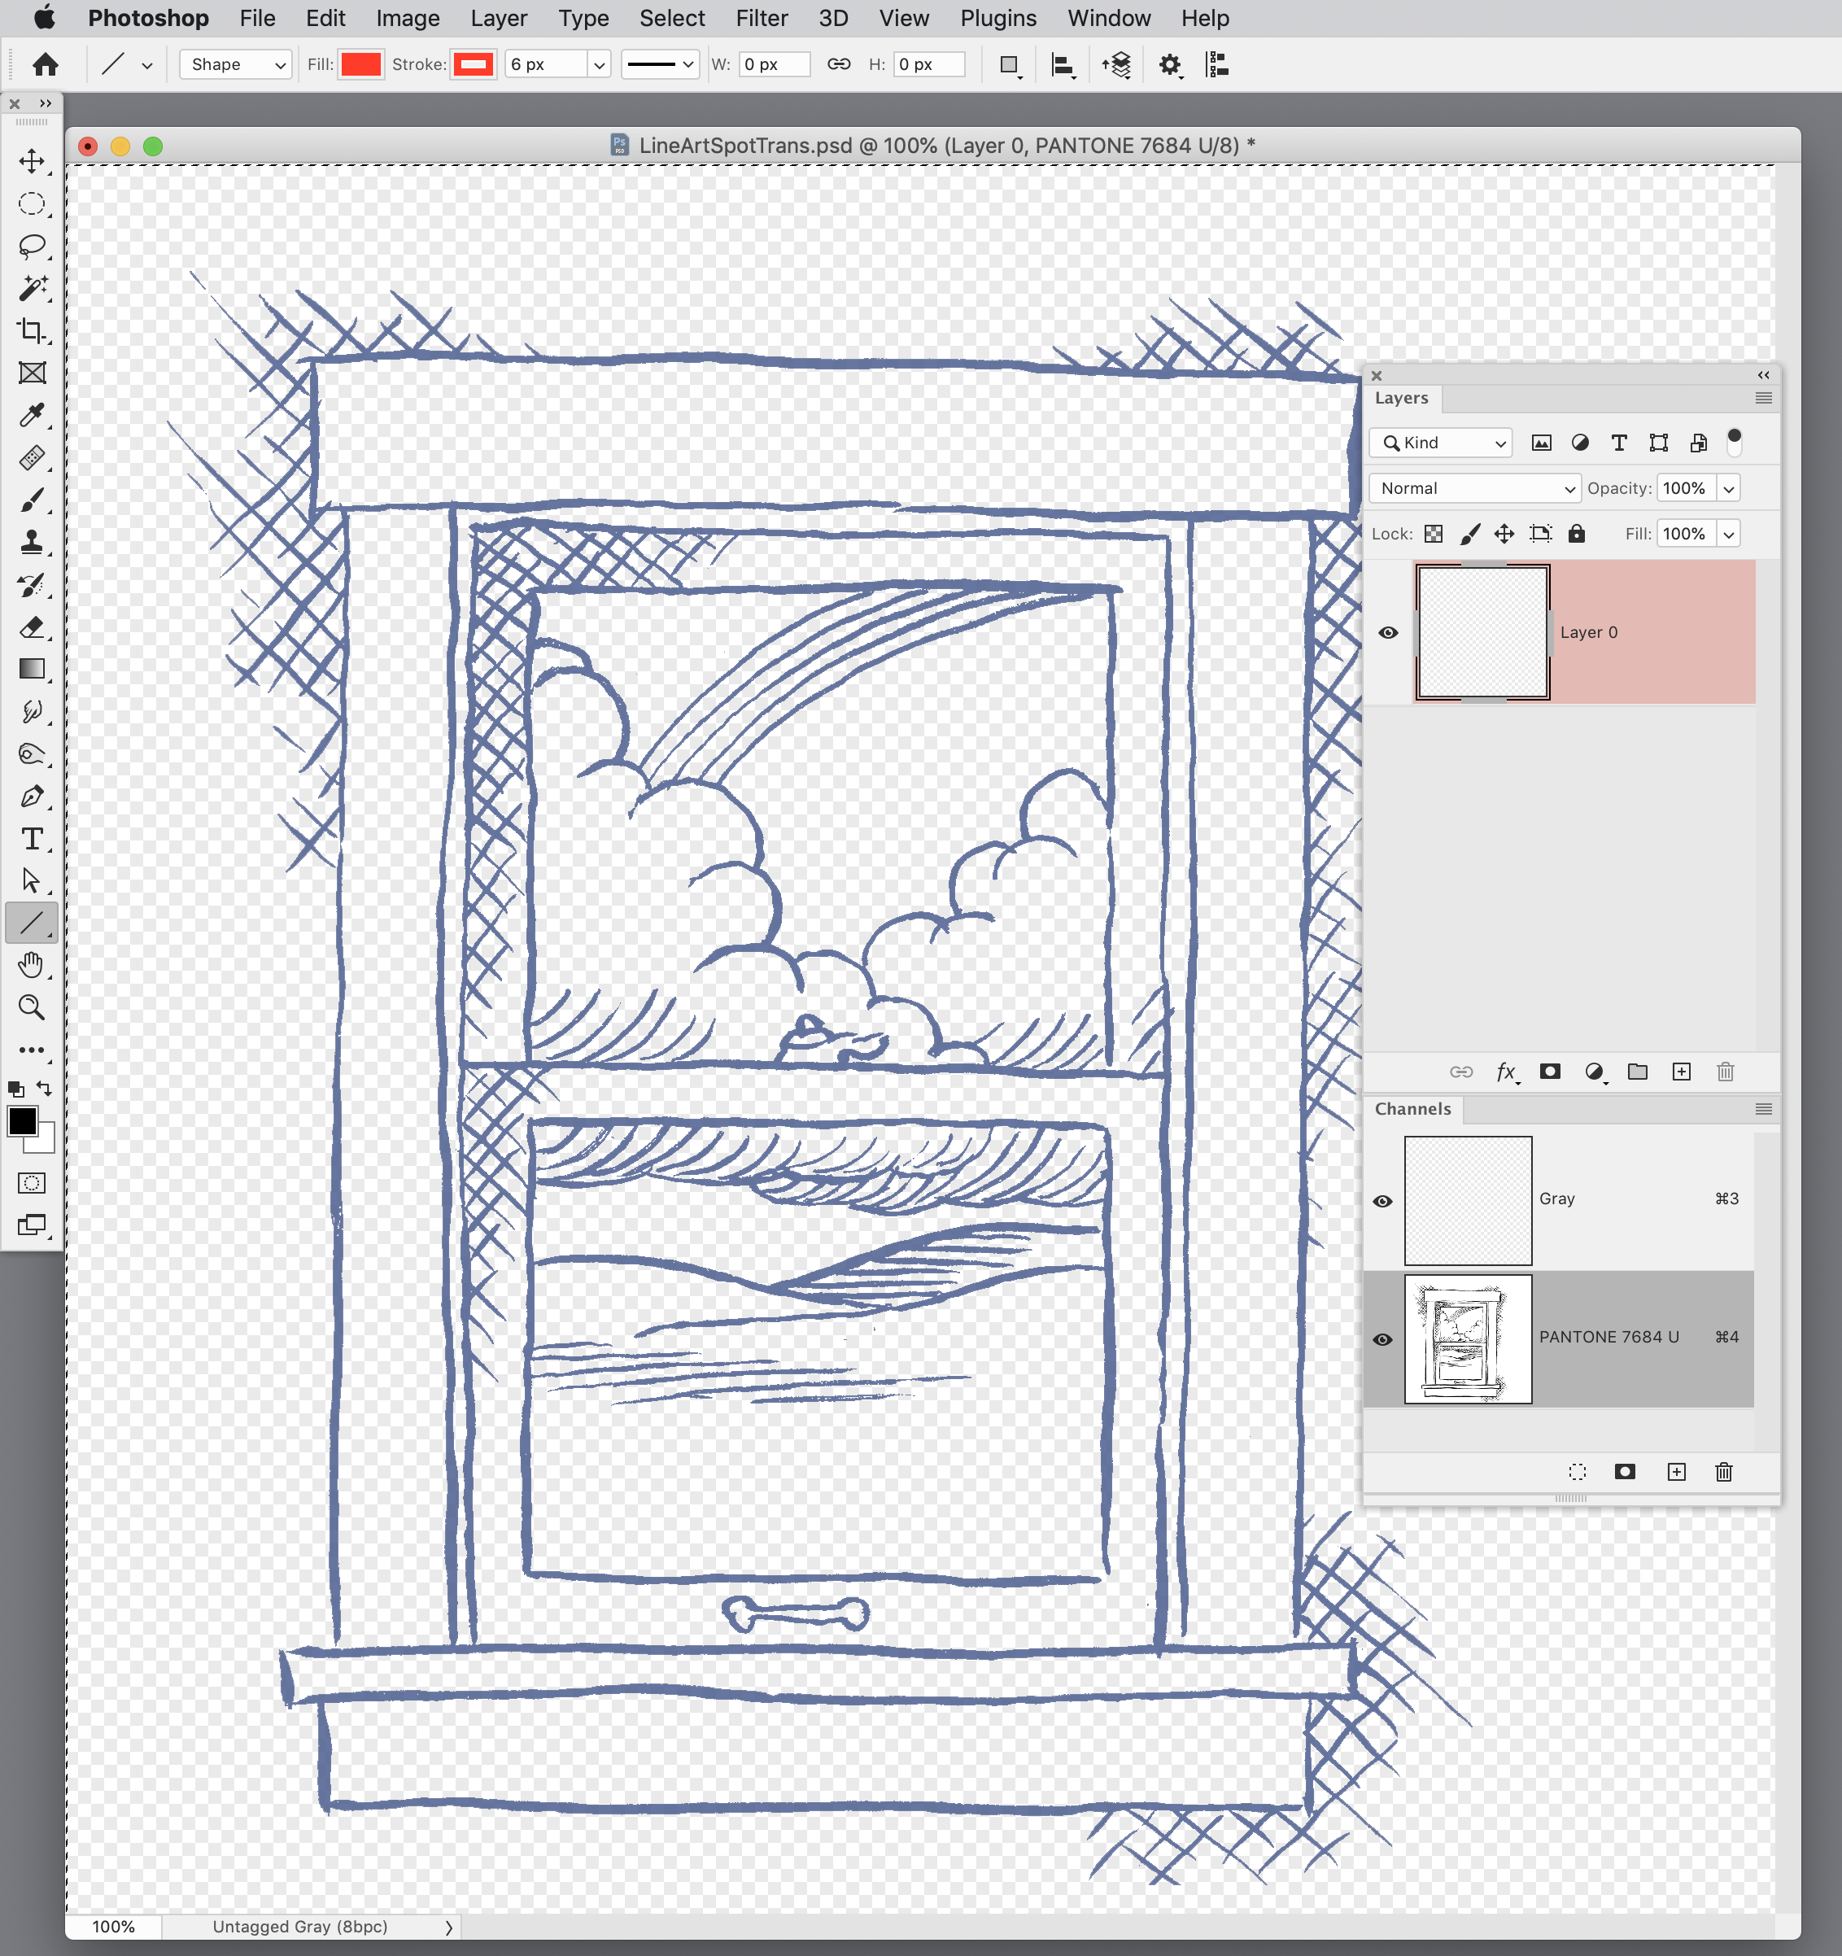Select the Crop tool

point(33,330)
